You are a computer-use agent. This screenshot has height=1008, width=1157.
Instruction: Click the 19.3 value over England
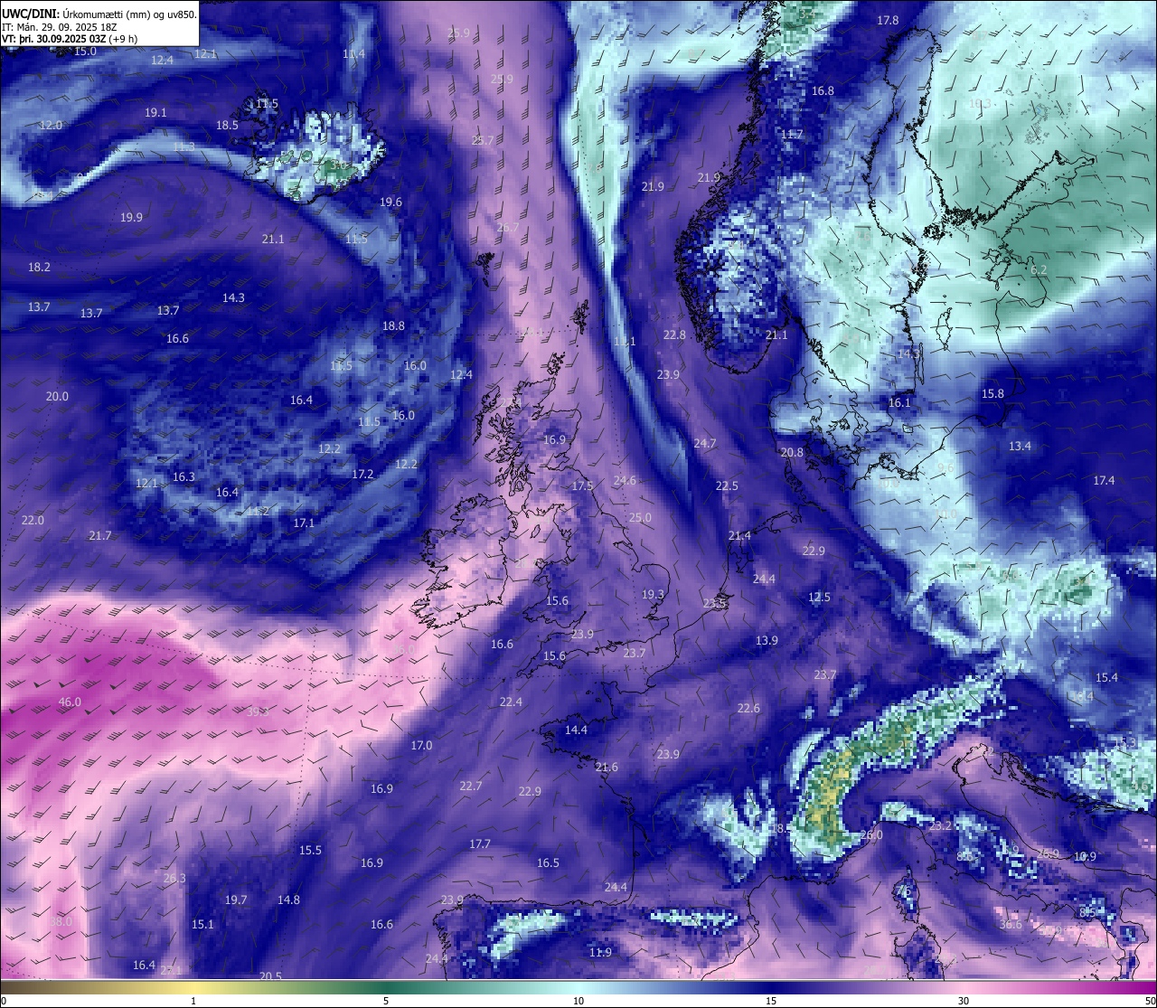pos(653,595)
